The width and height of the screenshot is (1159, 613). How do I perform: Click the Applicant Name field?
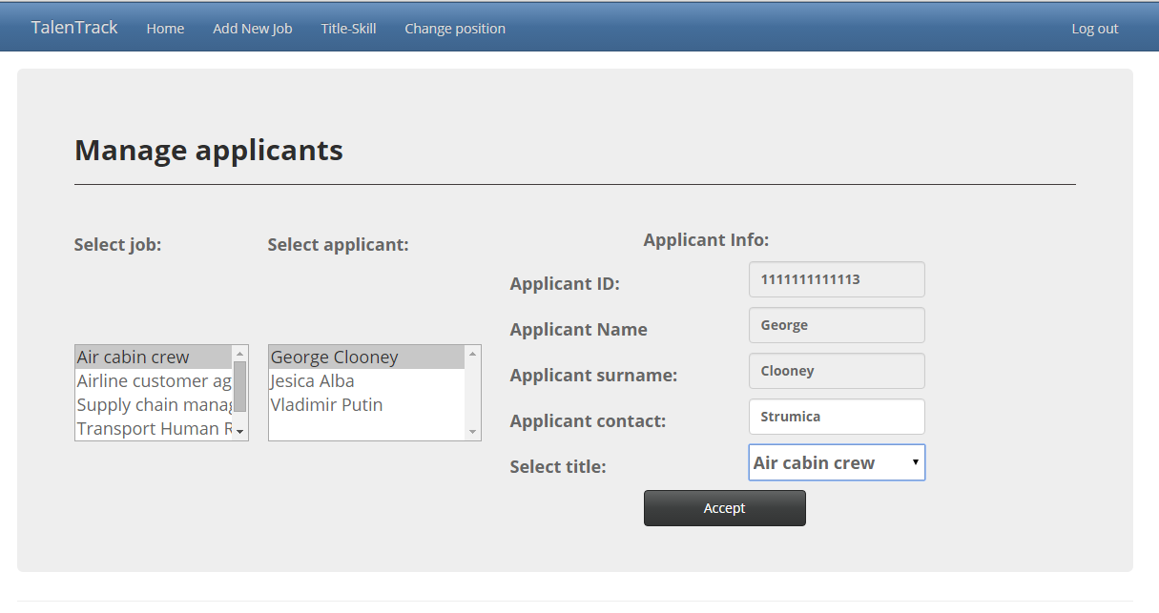click(x=837, y=325)
